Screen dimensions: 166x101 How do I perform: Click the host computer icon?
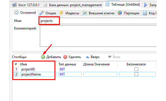(x=14, y=5)
